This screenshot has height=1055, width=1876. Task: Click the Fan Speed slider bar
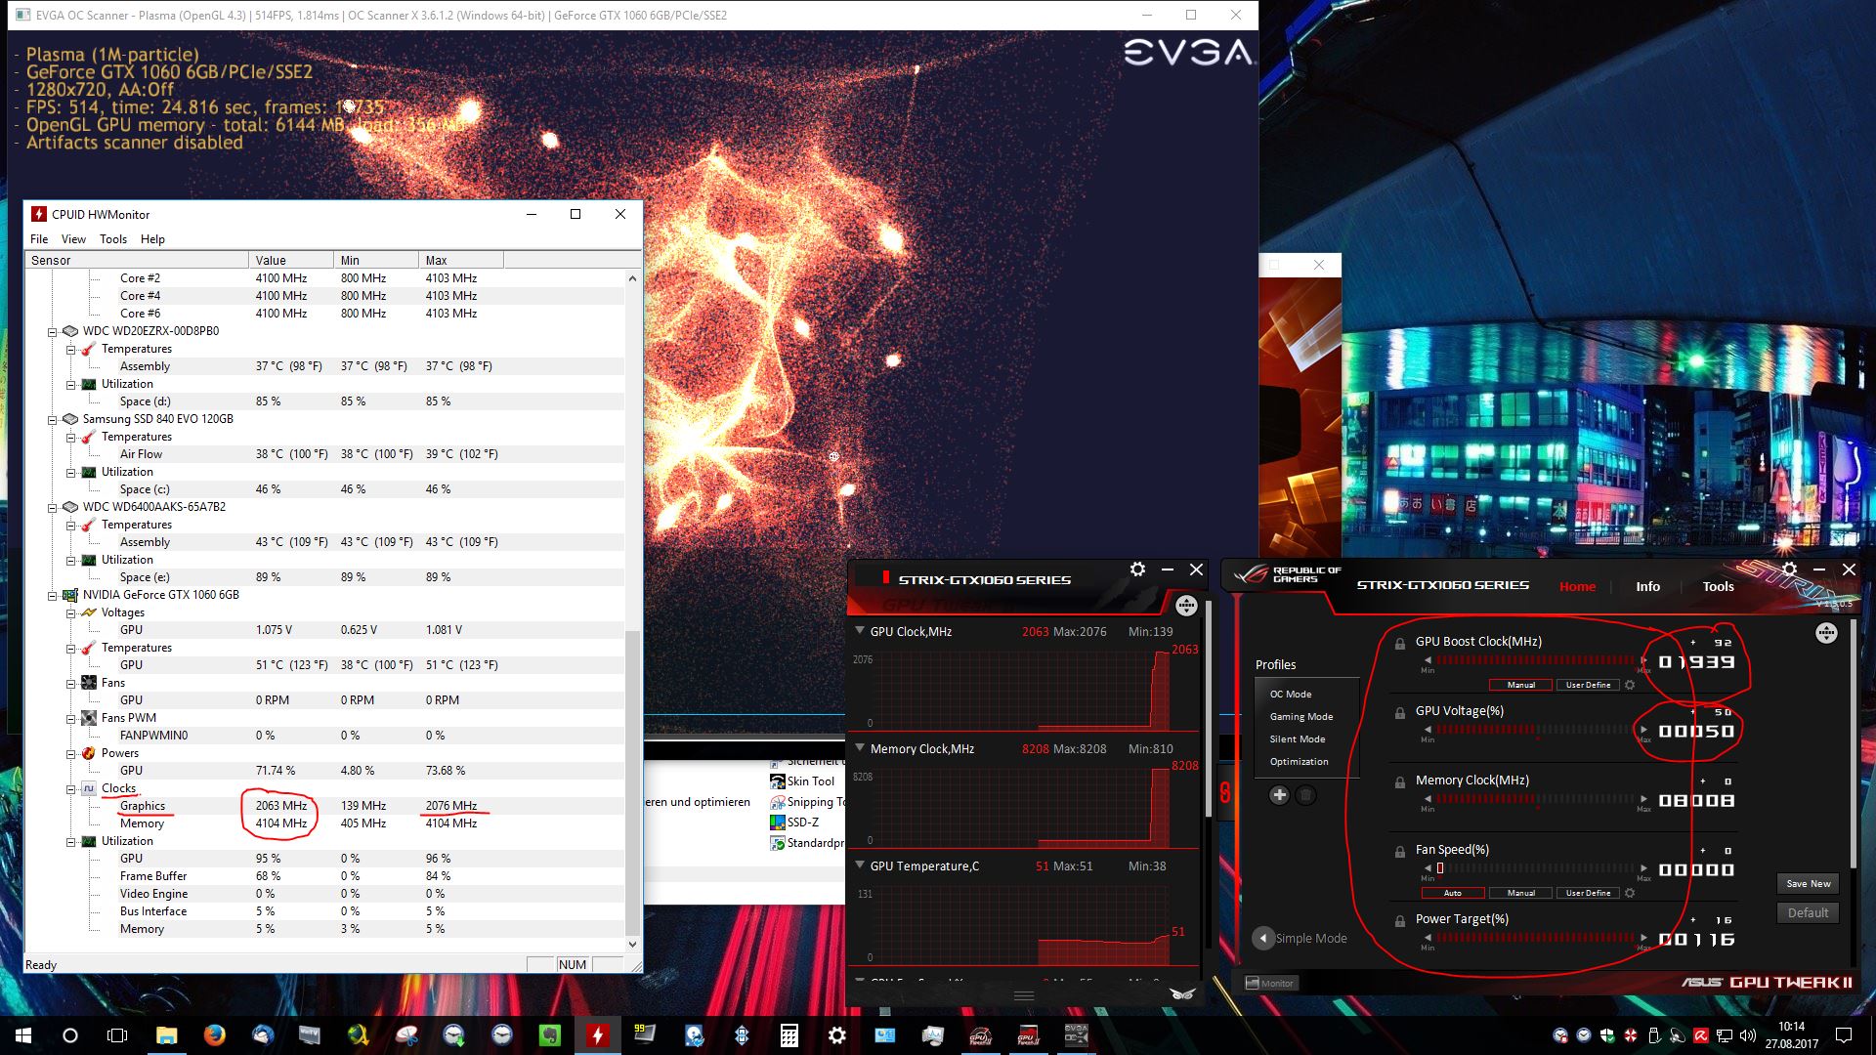pos(1535,868)
